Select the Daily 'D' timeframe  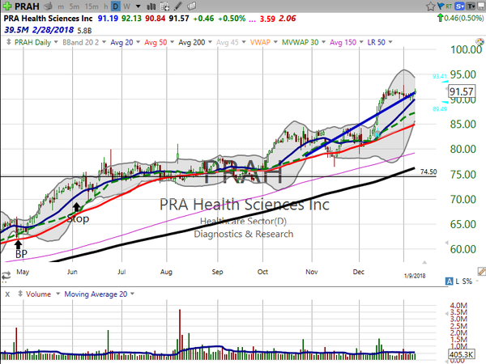click(116, 6)
